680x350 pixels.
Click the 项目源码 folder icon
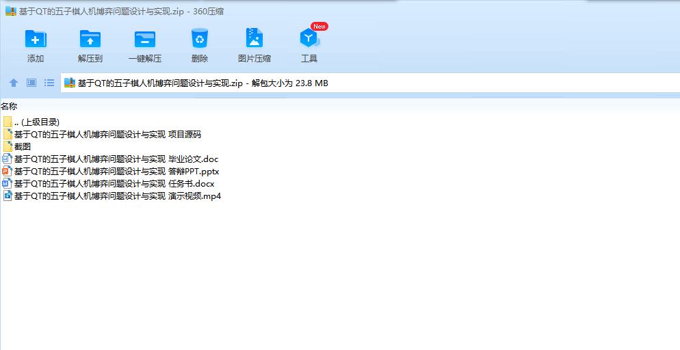pos(8,134)
